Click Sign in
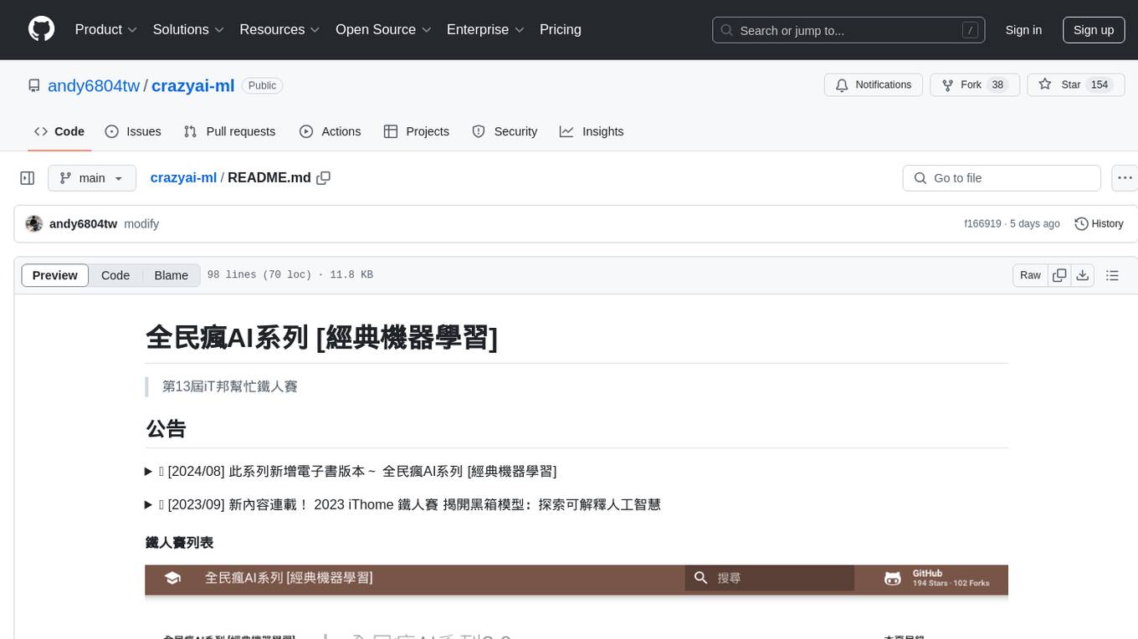The height and width of the screenshot is (639, 1138). tap(1023, 30)
